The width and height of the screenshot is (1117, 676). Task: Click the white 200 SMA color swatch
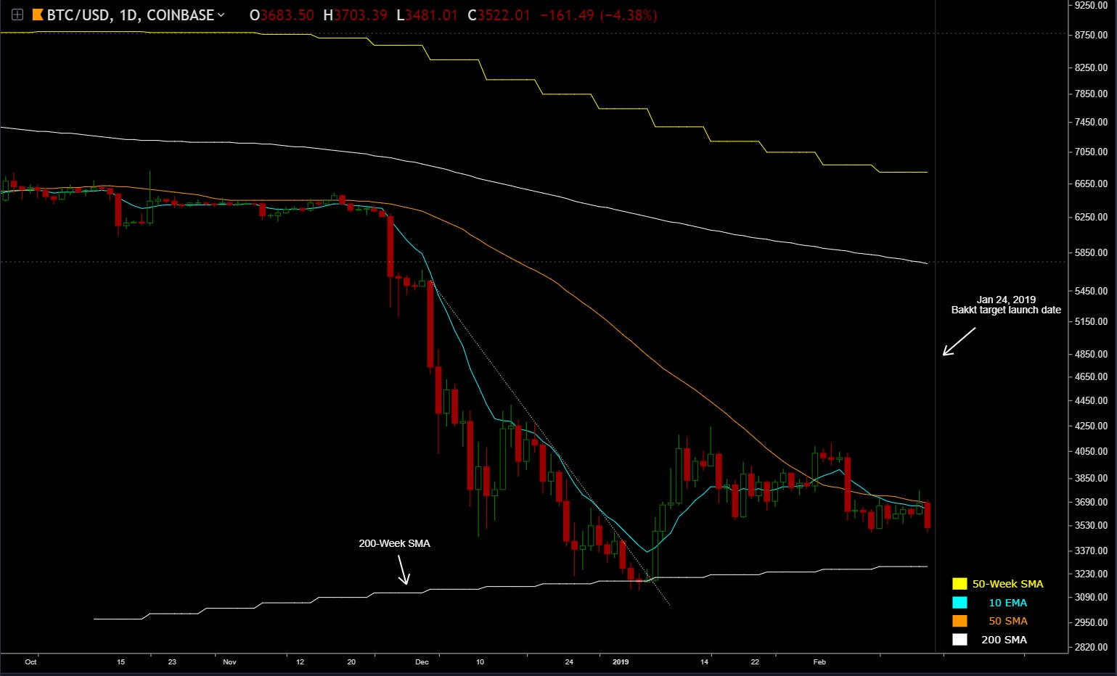point(960,640)
